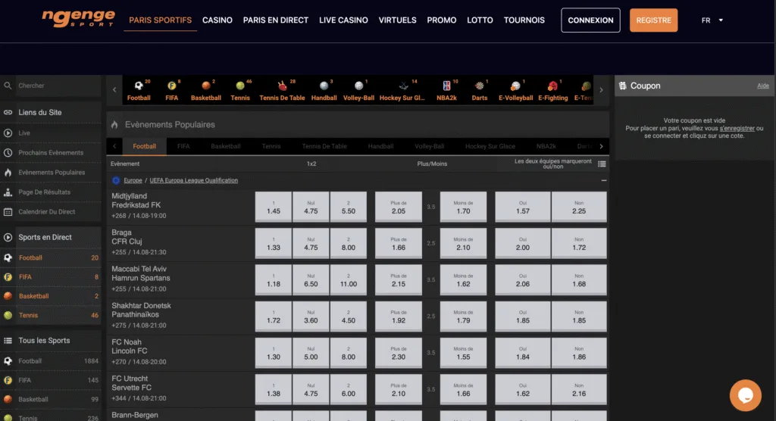Open Tournois menu

[x=524, y=20]
